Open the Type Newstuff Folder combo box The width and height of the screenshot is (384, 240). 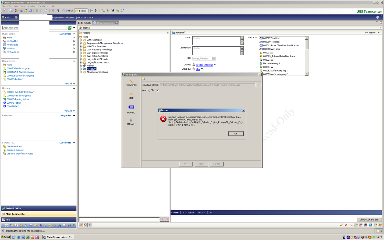[x=204, y=59]
